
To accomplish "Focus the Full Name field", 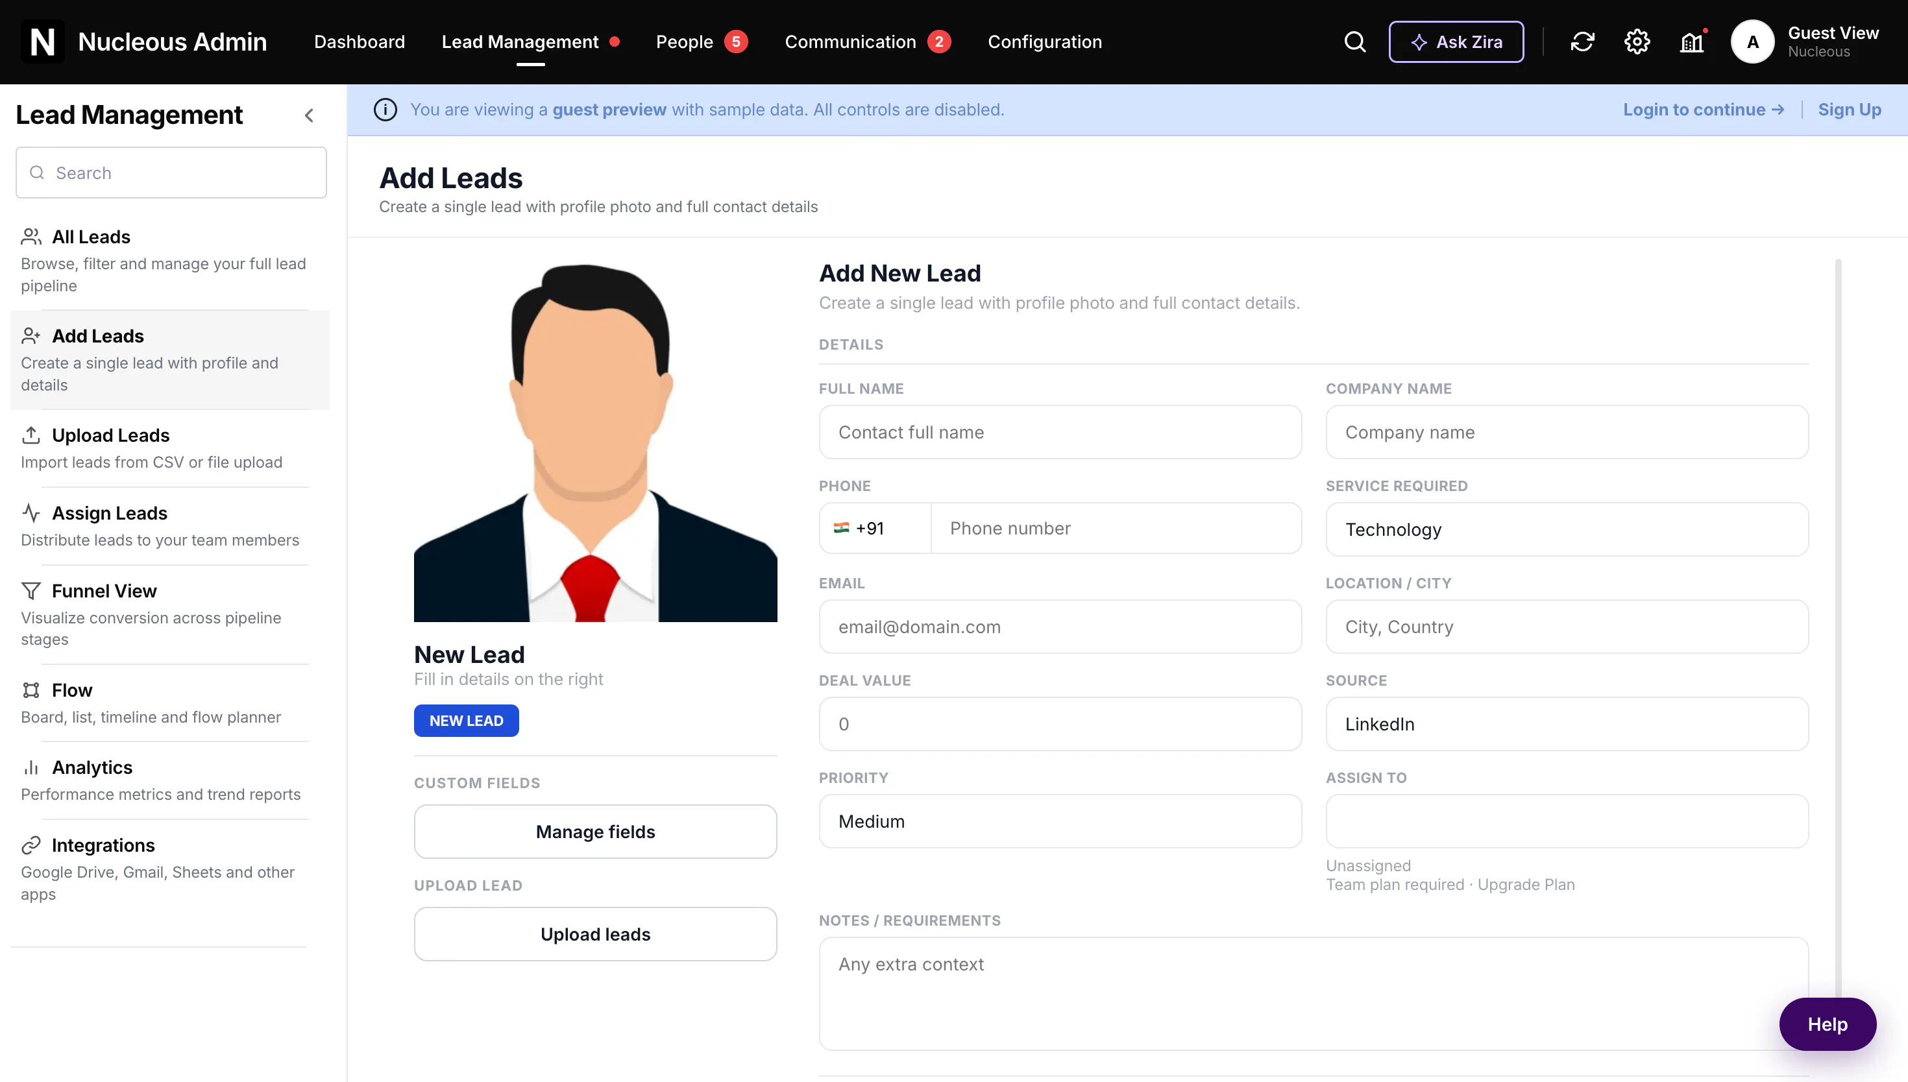I will click(1060, 432).
